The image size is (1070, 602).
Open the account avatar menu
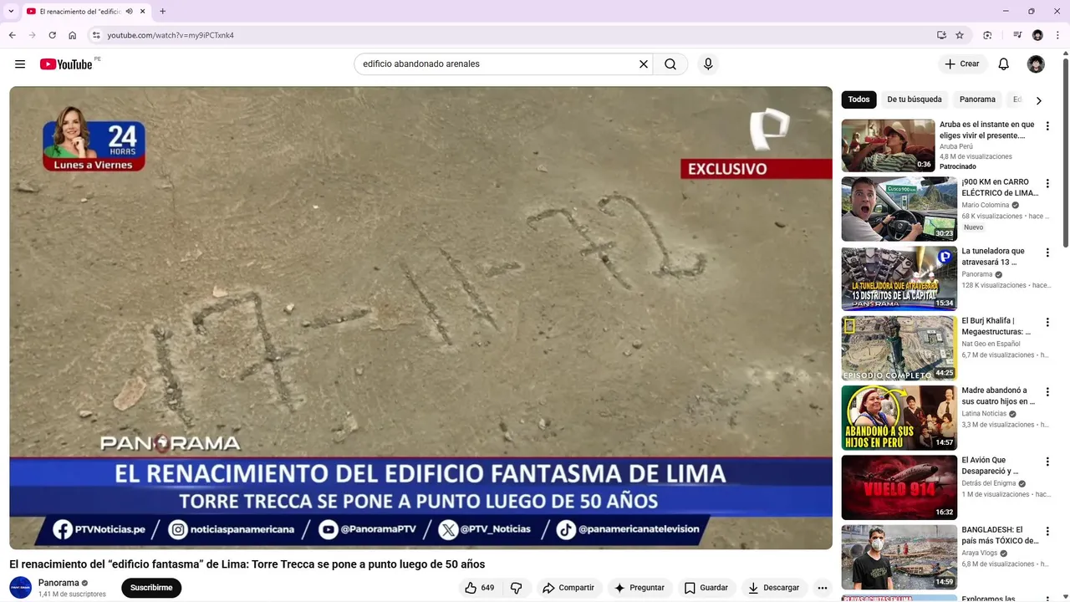click(1036, 64)
